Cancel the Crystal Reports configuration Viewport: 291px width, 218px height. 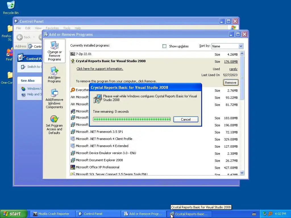pyautogui.click(x=186, y=120)
